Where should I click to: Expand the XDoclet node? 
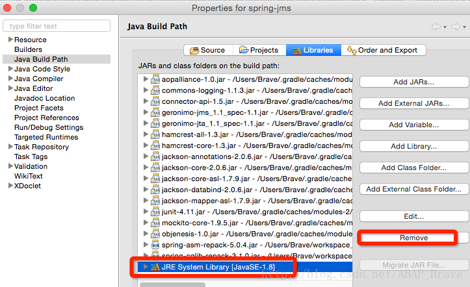tap(10, 186)
